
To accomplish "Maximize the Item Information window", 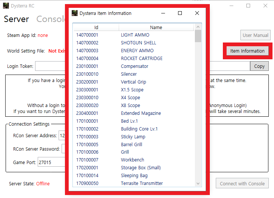I will [180, 13].
